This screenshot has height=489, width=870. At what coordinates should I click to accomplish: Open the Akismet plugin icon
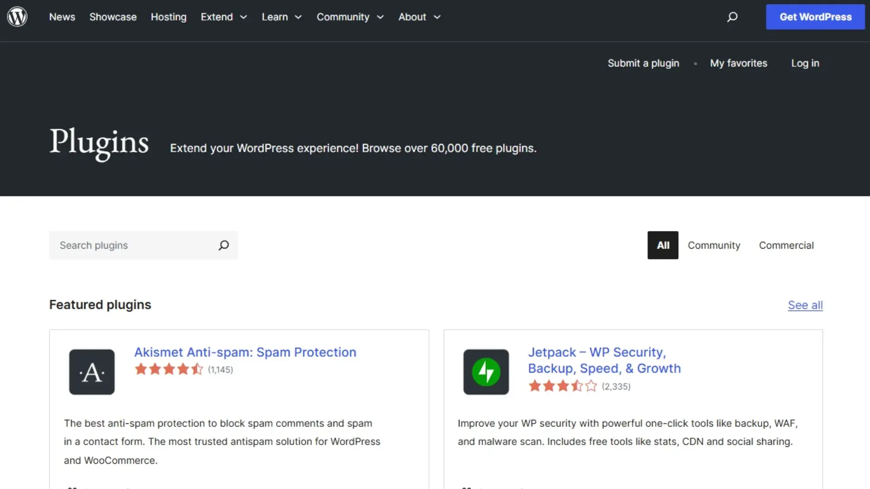92,372
